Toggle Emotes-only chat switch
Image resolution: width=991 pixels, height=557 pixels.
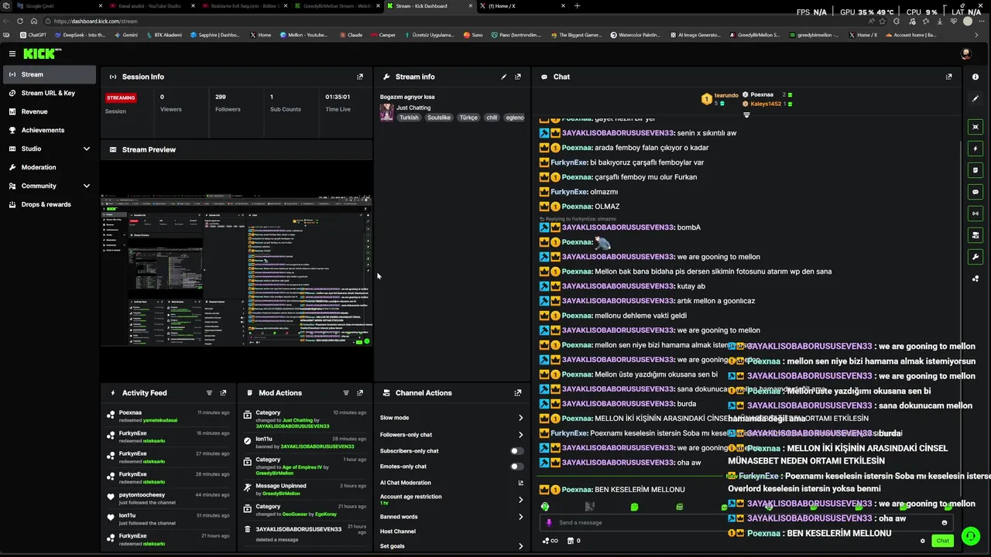pos(516,466)
